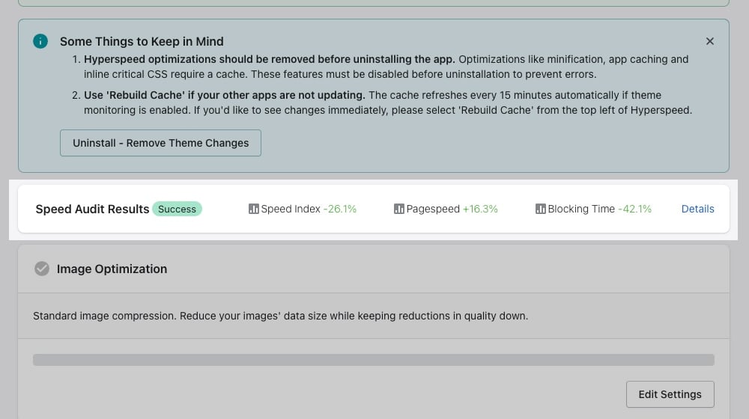Select the Image Optimization section heading
Image resolution: width=749 pixels, height=419 pixels.
point(112,269)
